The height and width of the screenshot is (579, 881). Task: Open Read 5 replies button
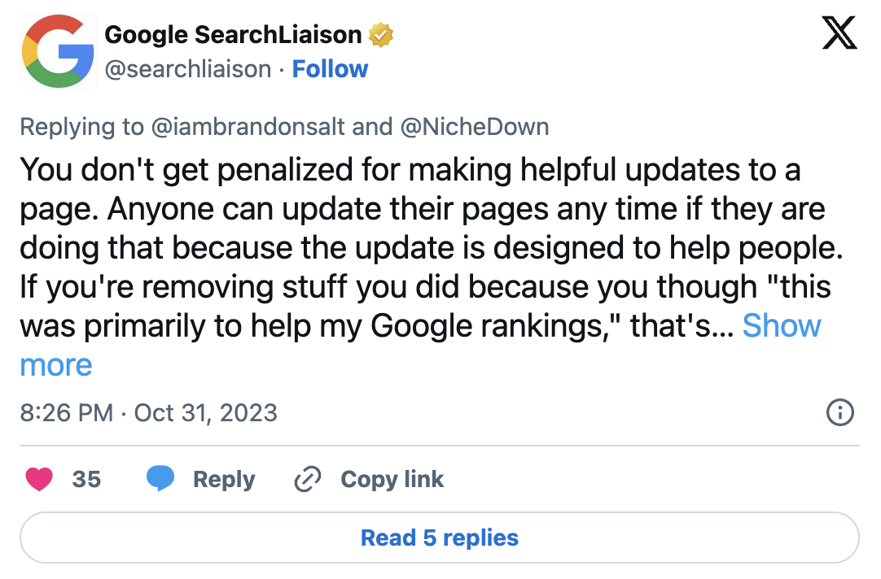[x=440, y=538]
